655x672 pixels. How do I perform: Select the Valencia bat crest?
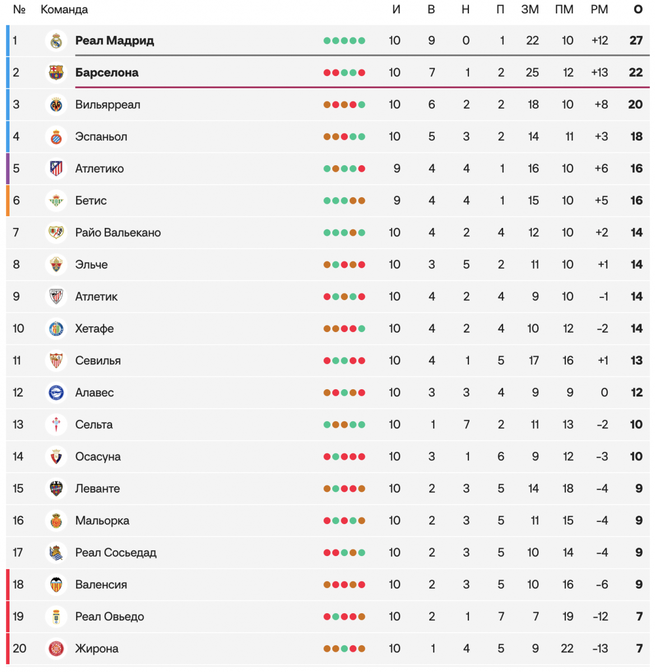(x=56, y=585)
